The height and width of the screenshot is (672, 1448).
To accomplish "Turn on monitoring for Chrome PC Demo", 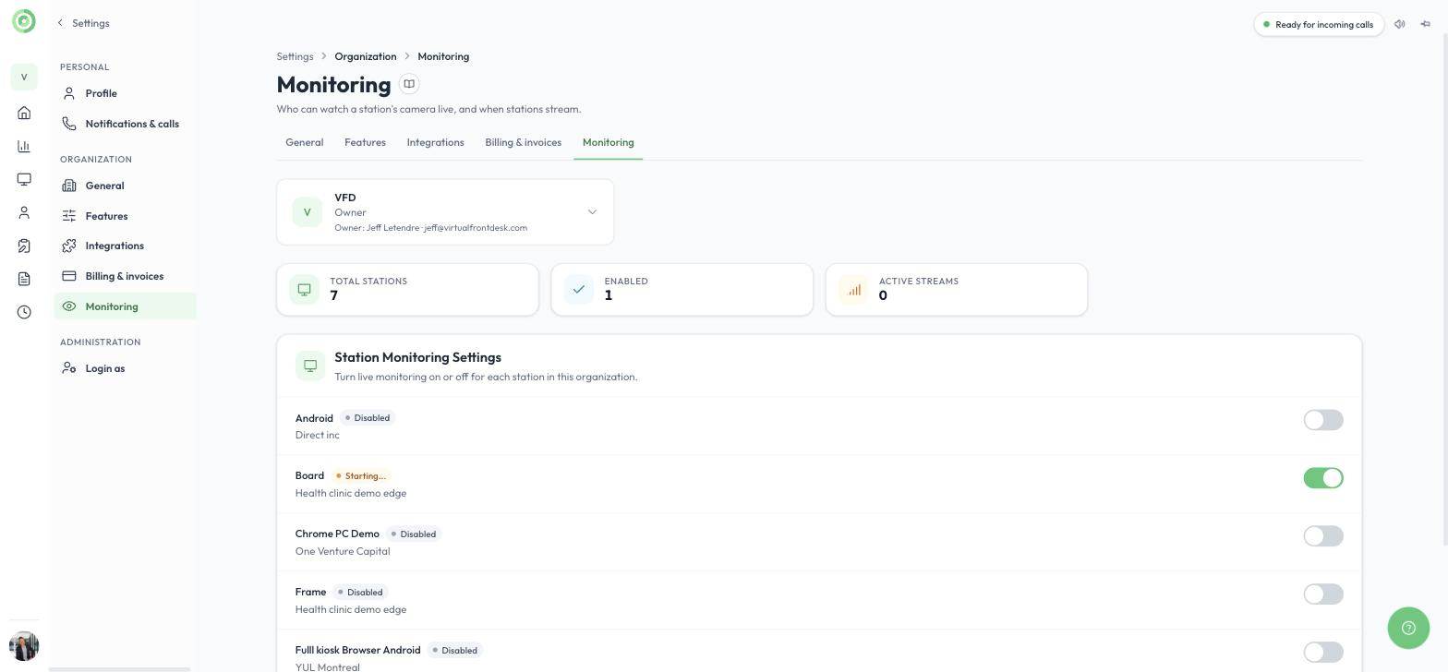I will click(1323, 536).
